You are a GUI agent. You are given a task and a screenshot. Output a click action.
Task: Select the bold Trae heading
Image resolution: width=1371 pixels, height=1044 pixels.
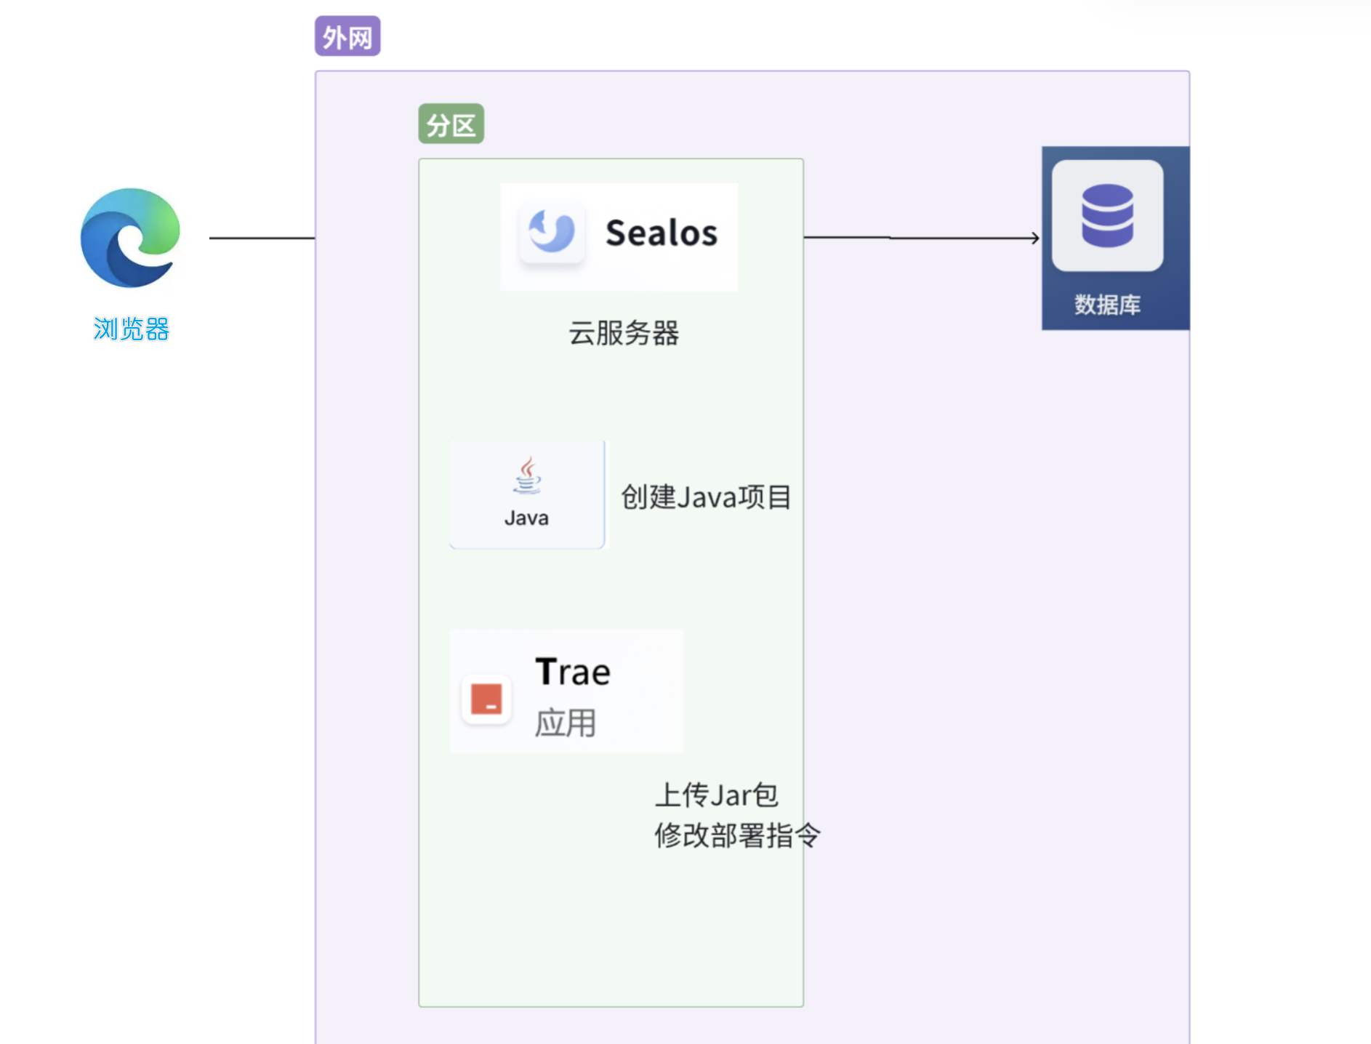pyautogui.click(x=573, y=672)
